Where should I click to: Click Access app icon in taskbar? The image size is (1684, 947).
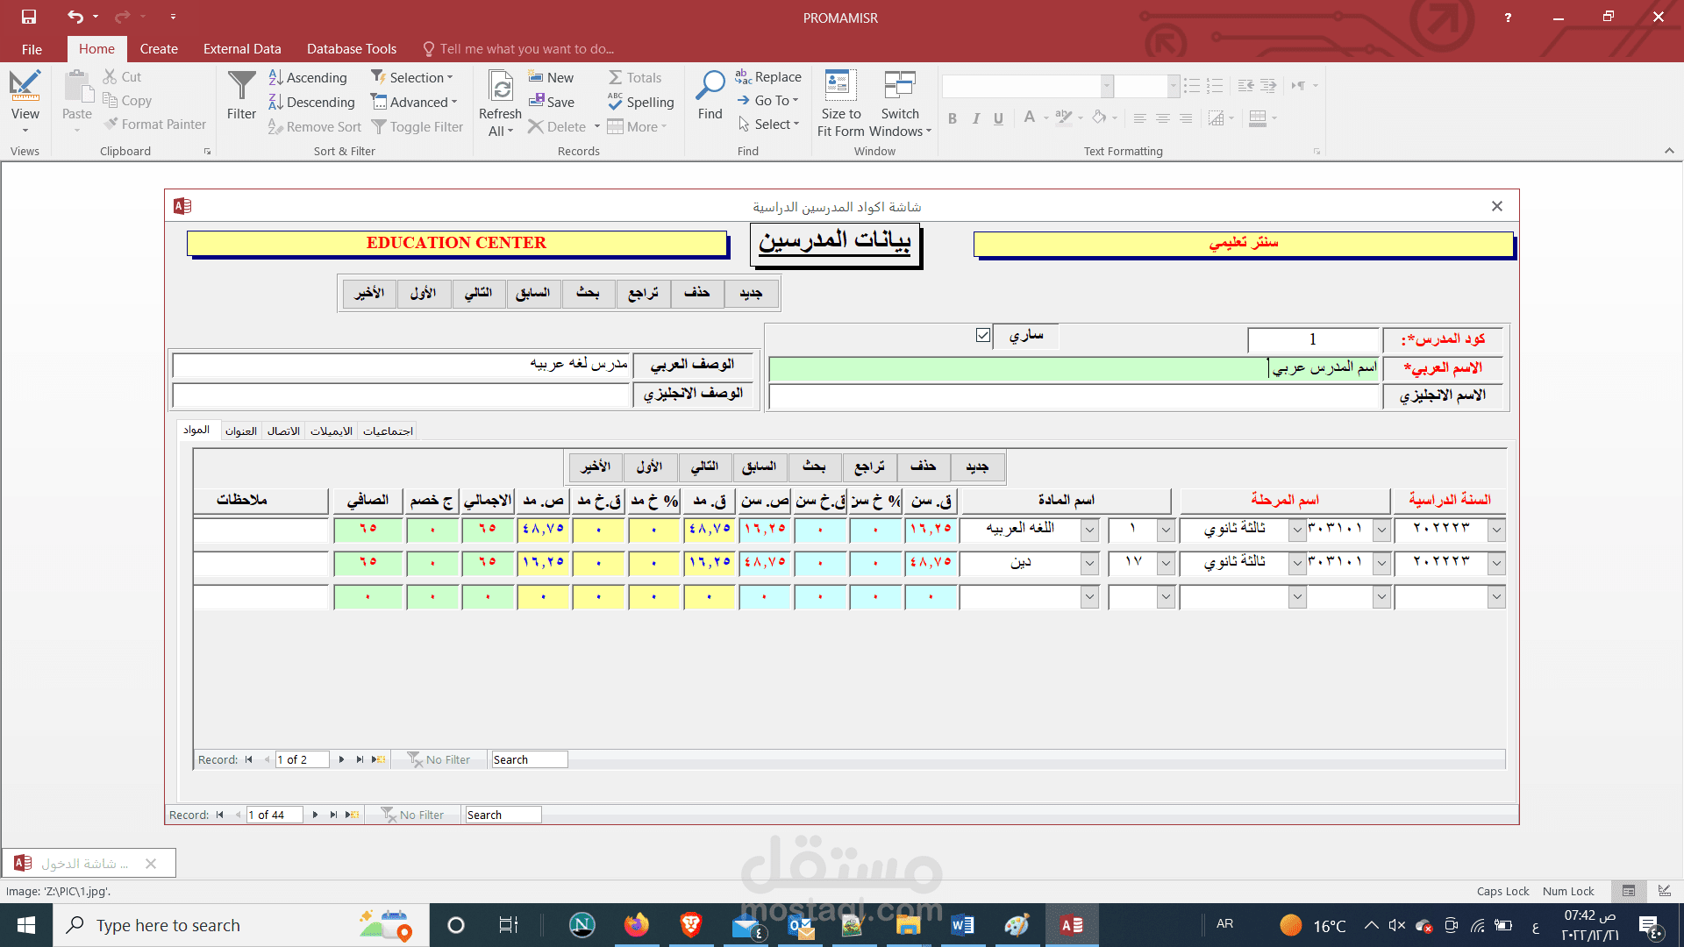pyautogui.click(x=1071, y=925)
